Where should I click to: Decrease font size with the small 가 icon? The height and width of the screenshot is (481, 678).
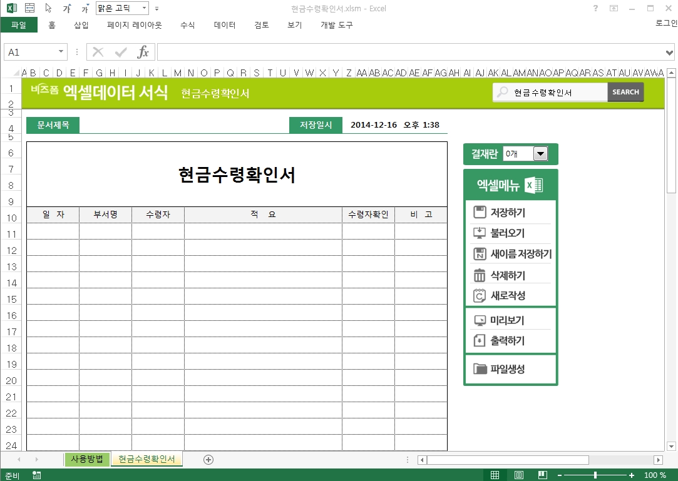tap(85, 8)
